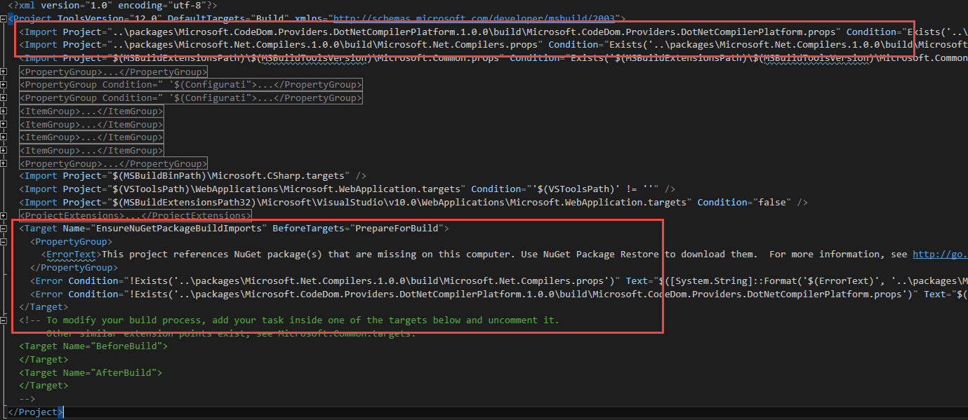
Task: Expand the fourth collapsed ItemGroup
Action: coord(4,151)
